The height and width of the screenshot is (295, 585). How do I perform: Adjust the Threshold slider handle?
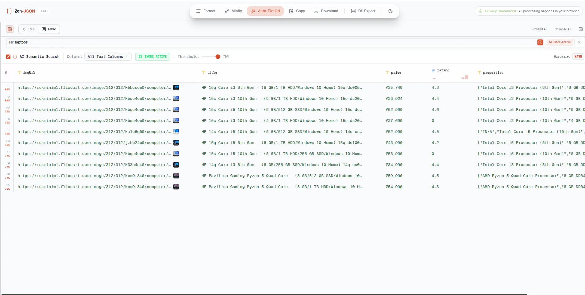coord(218,57)
